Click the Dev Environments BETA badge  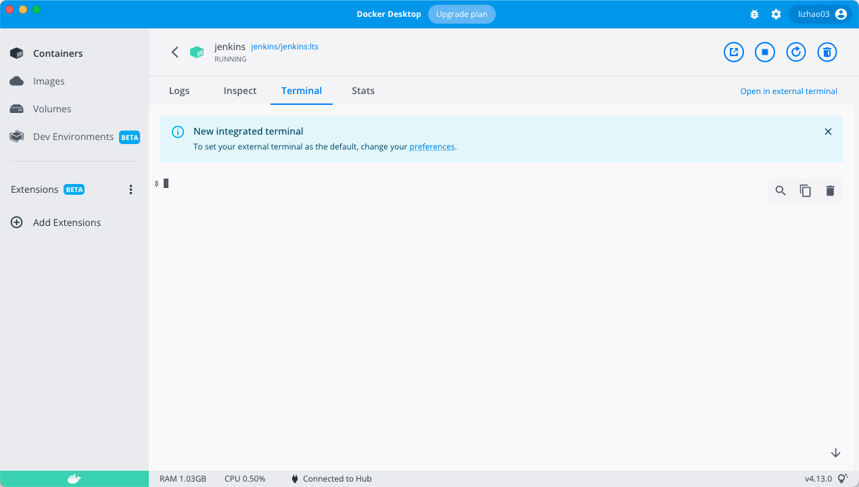tap(129, 137)
